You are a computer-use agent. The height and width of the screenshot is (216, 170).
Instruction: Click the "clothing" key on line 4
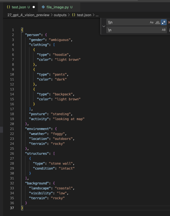pos(39,45)
